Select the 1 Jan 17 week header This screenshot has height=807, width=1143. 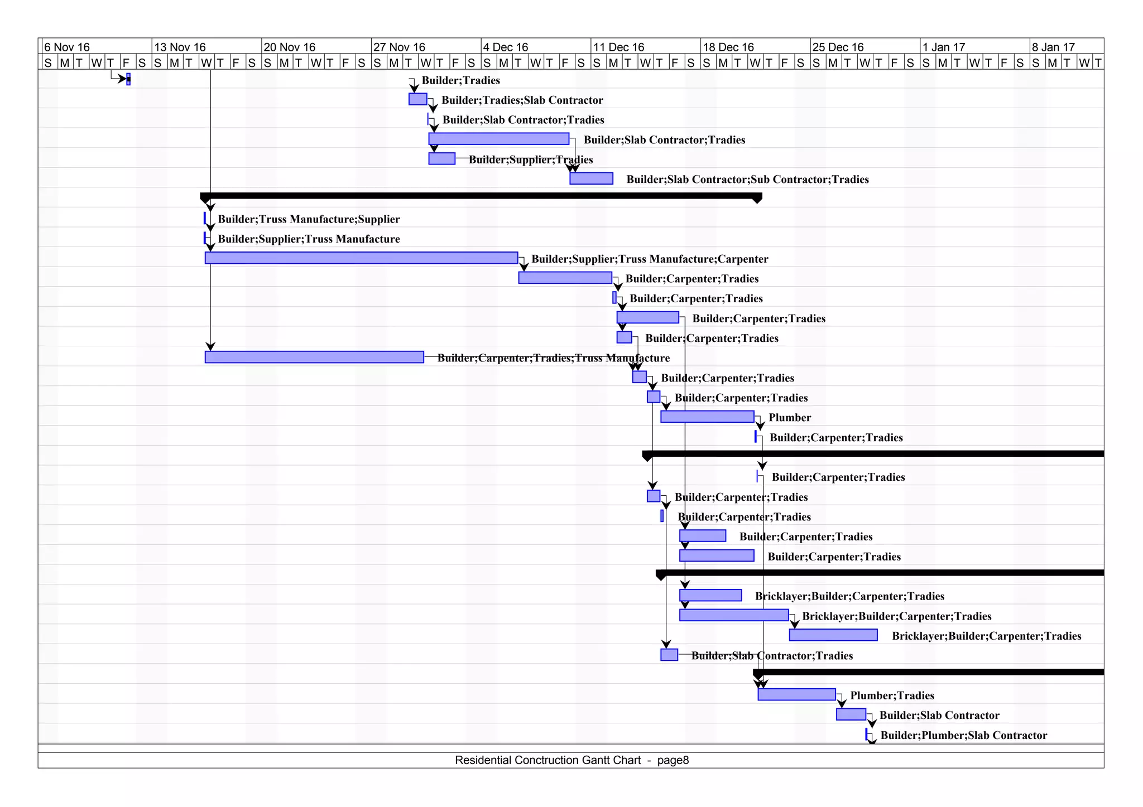click(975, 47)
